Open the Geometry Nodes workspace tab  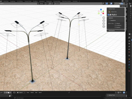click(x=67, y=1)
